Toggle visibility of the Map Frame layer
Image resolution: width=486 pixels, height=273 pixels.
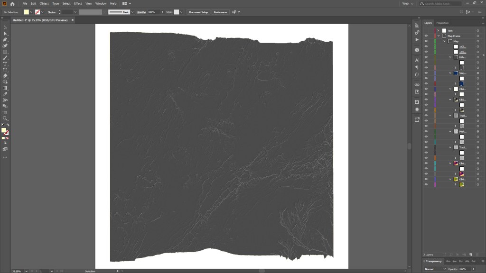tap(426, 36)
